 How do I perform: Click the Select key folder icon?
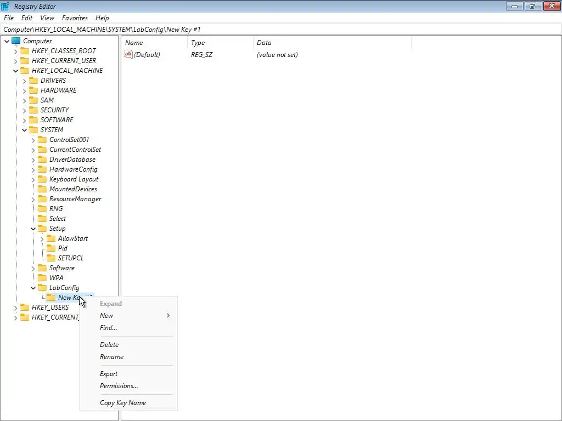tap(42, 218)
